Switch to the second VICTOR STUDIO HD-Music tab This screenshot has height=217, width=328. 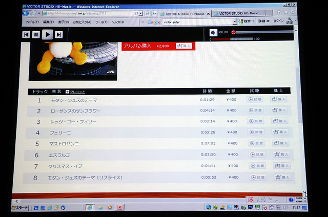238,13
